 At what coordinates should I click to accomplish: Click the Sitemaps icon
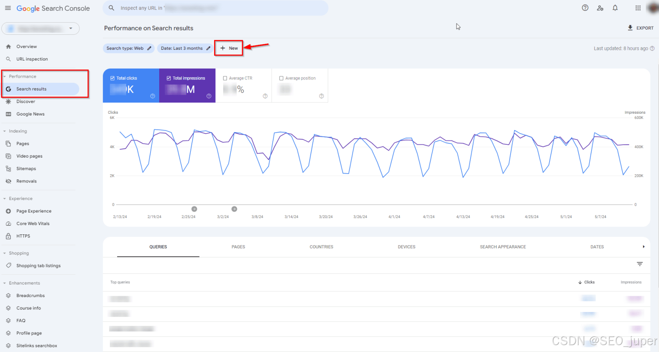coord(8,169)
